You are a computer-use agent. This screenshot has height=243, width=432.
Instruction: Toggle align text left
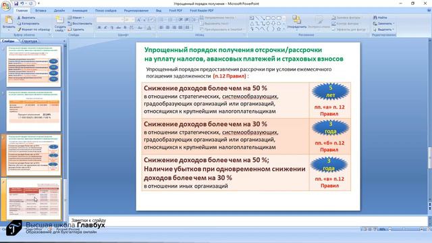[161, 28]
